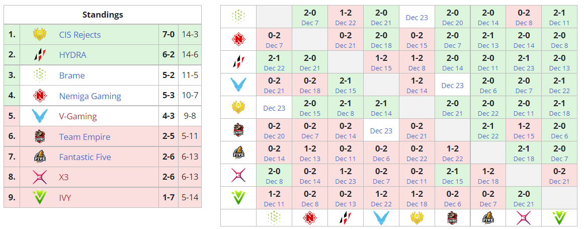Click Fantastic Five logo in Standings table
This screenshot has width=584, height=229.
[40, 157]
